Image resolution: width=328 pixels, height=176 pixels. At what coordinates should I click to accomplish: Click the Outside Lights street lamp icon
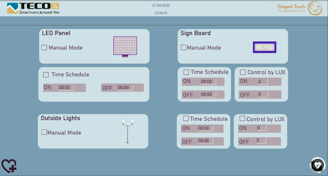point(127,131)
